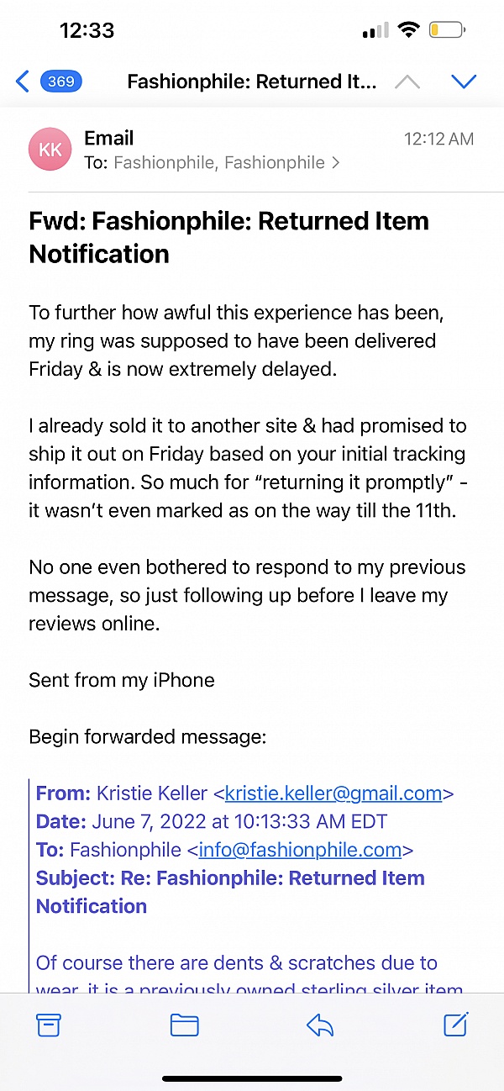The width and height of the screenshot is (504, 1091).
Task: Tap the KK sender avatar
Action: click(x=50, y=149)
